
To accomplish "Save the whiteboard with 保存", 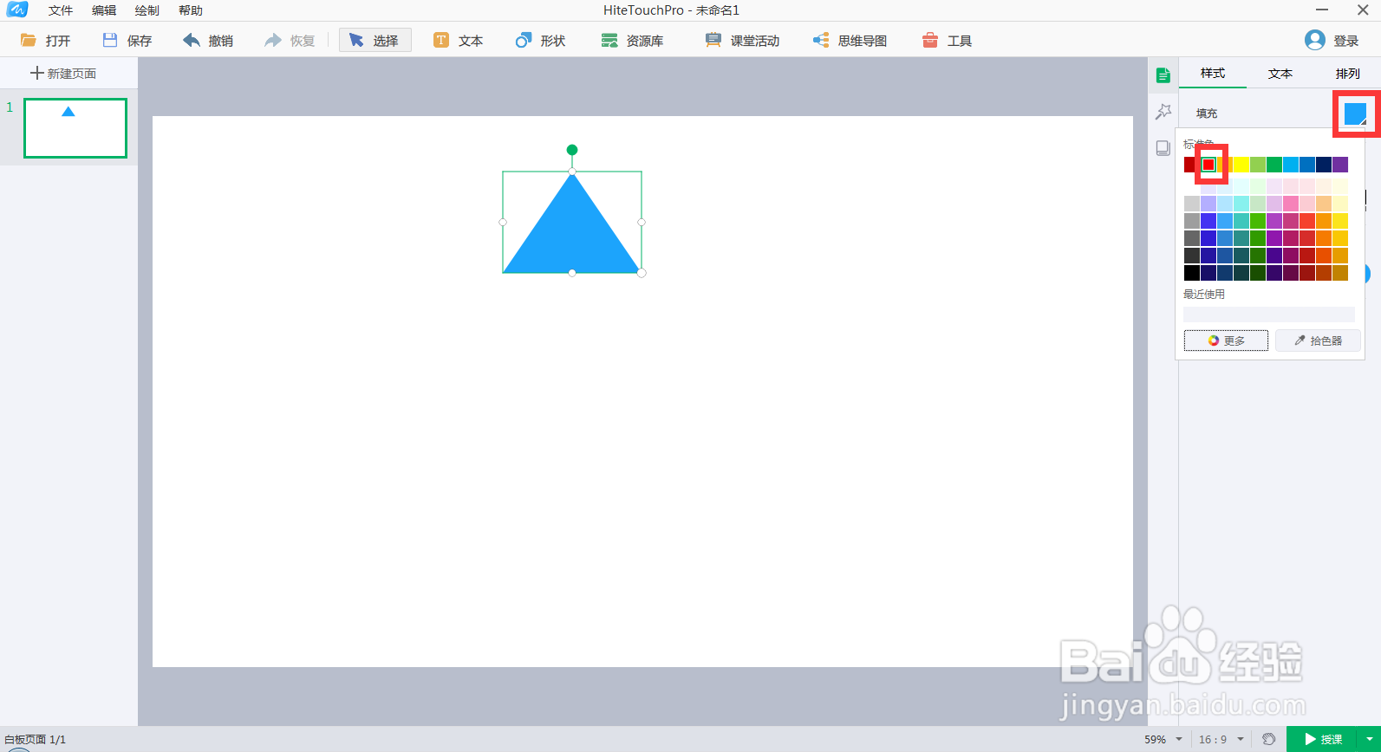I will click(127, 41).
